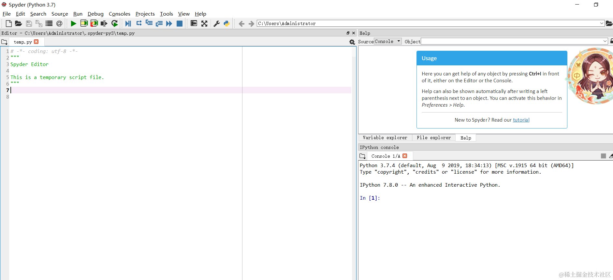This screenshot has width=613, height=280.
Task: Start debugging the file icon
Action: coord(128,23)
